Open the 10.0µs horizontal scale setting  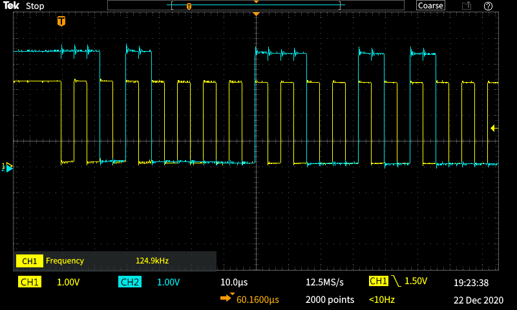[x=234, y=282]
